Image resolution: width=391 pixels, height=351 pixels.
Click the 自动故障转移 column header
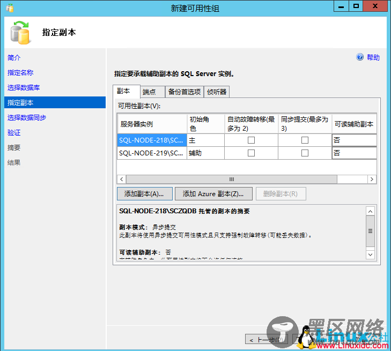click(252, 124)
